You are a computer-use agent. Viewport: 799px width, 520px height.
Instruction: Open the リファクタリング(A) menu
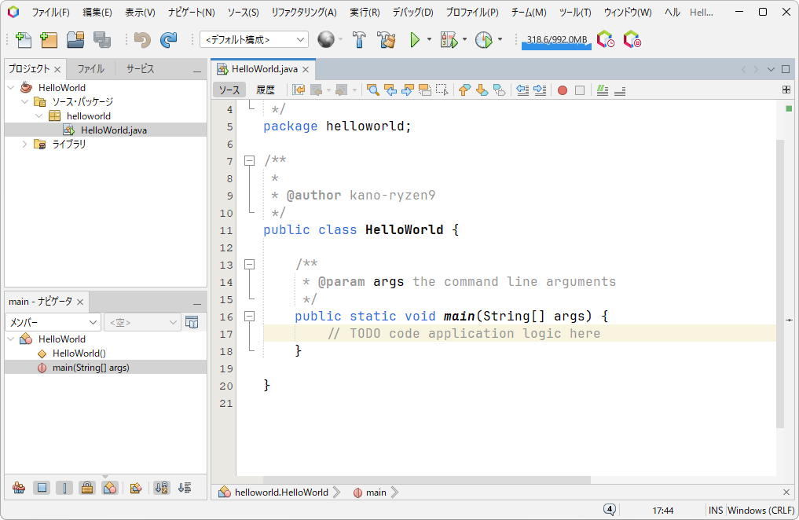[304, 13]
